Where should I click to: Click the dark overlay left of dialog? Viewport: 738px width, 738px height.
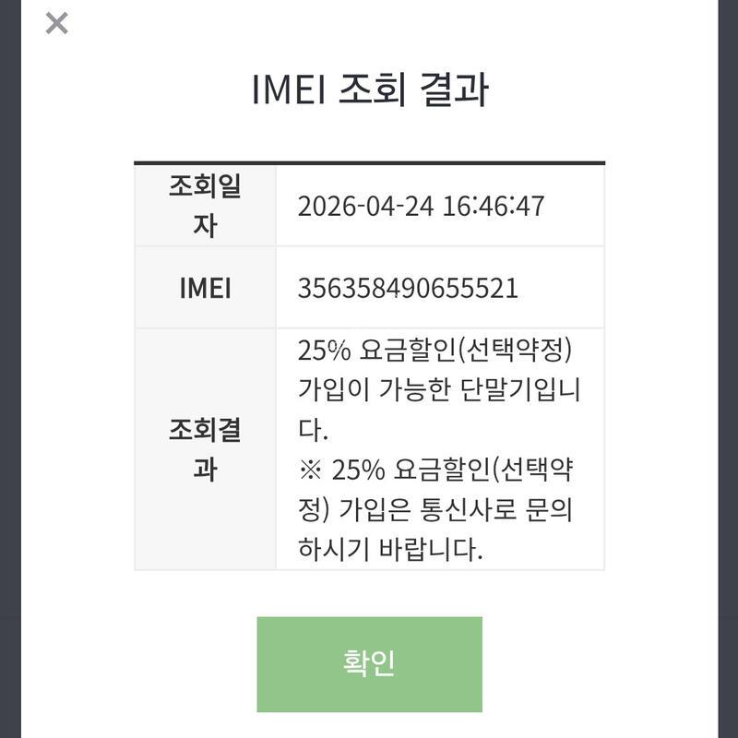(x=10, y=369)
